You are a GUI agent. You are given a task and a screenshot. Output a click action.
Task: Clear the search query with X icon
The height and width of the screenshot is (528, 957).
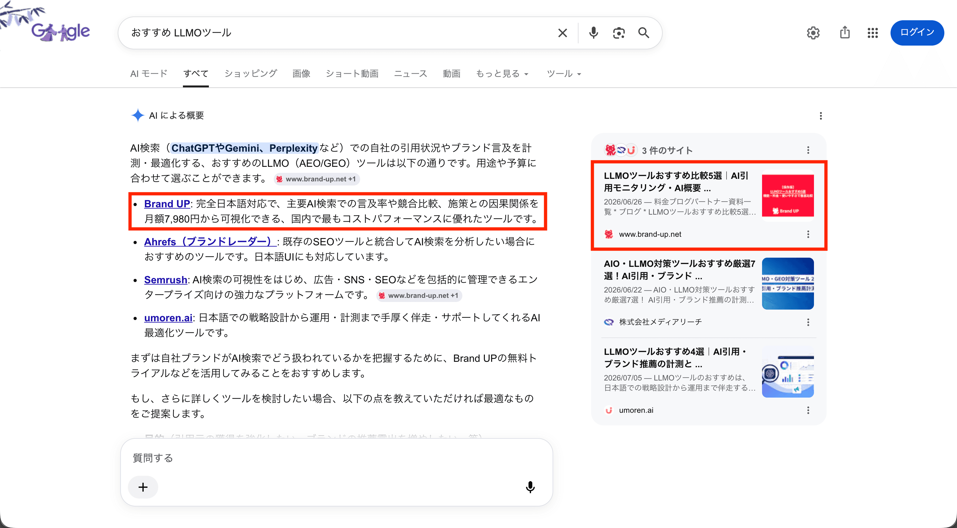(x=562, y=33)
